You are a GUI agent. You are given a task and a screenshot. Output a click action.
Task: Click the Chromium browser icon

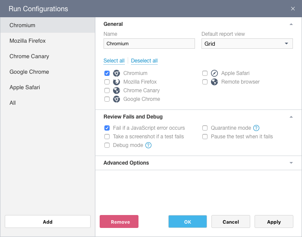116,73
